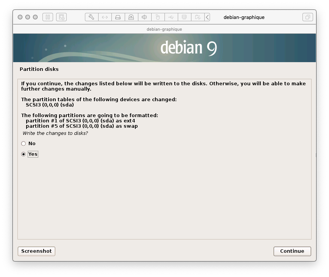The height and width of the screenshot is (277, 329).
Task: Click the camera device icon
Action: 131,17
